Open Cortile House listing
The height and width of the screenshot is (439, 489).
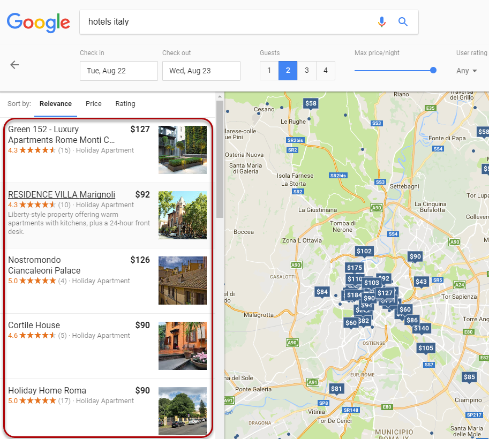tap(34, 325)
